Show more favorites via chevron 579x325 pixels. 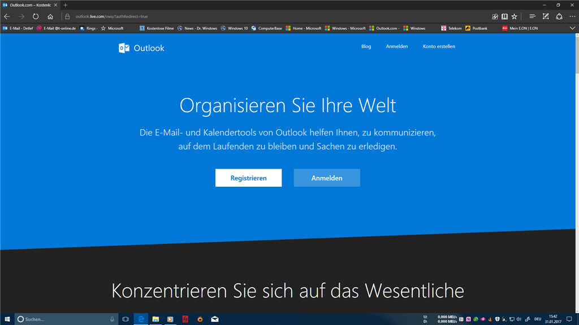pos(572,28)
